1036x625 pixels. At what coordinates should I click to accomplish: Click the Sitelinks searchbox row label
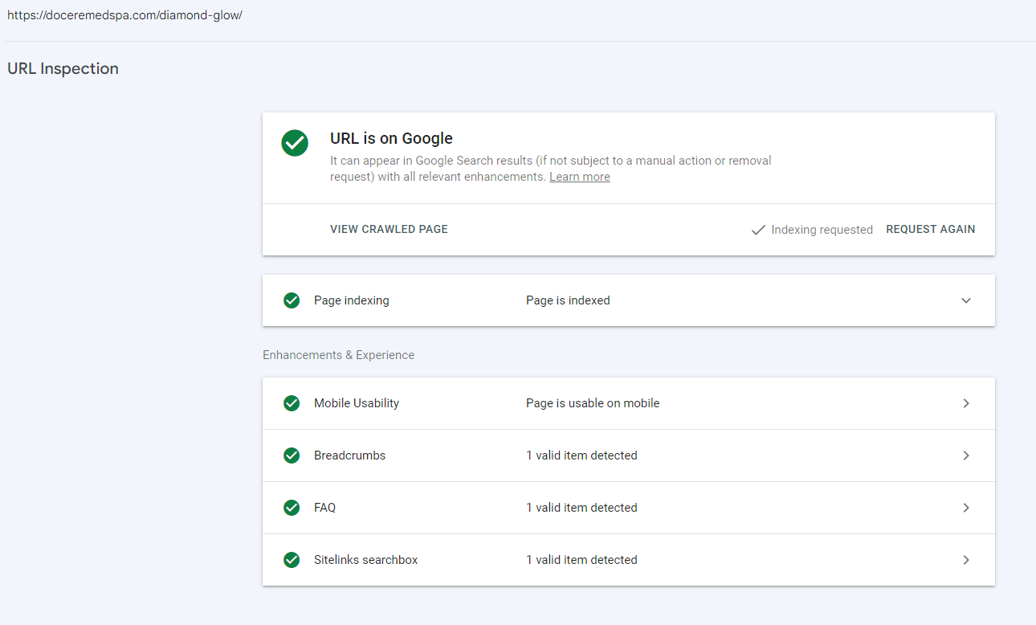point(365,560)
